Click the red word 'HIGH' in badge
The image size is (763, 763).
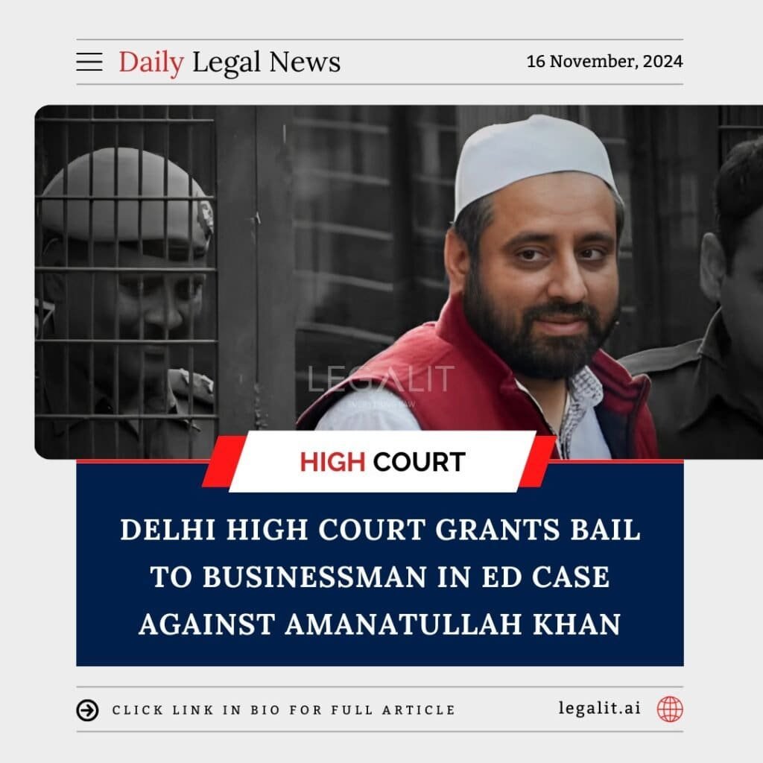click(x=332, y=462)
